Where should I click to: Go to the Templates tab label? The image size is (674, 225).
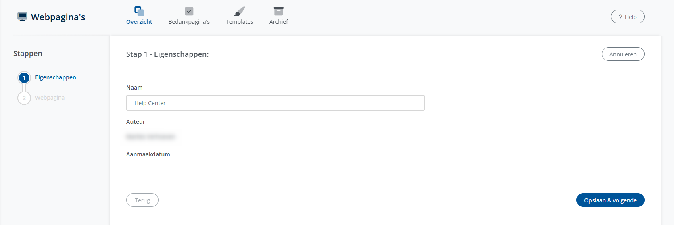click(x=240, y=22)
